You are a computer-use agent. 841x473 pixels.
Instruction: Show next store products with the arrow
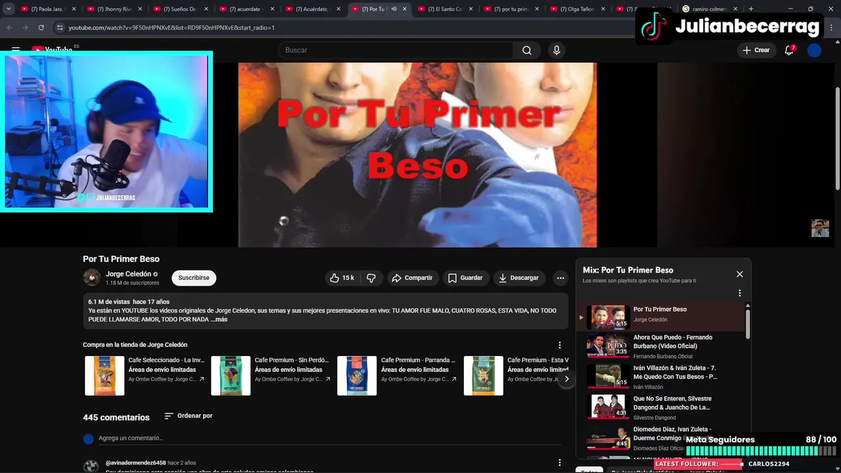click(x=566, y=379)
